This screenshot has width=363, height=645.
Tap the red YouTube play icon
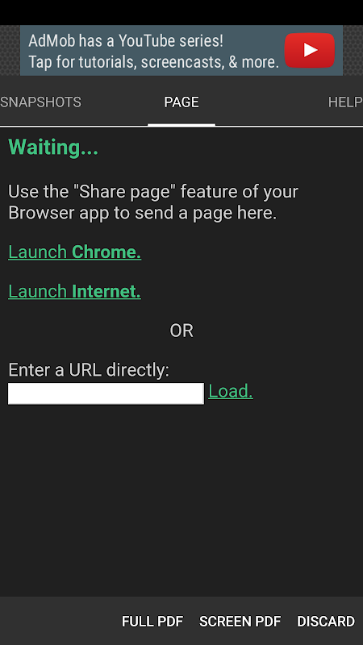pyautogui.click(x=310, y=50)
